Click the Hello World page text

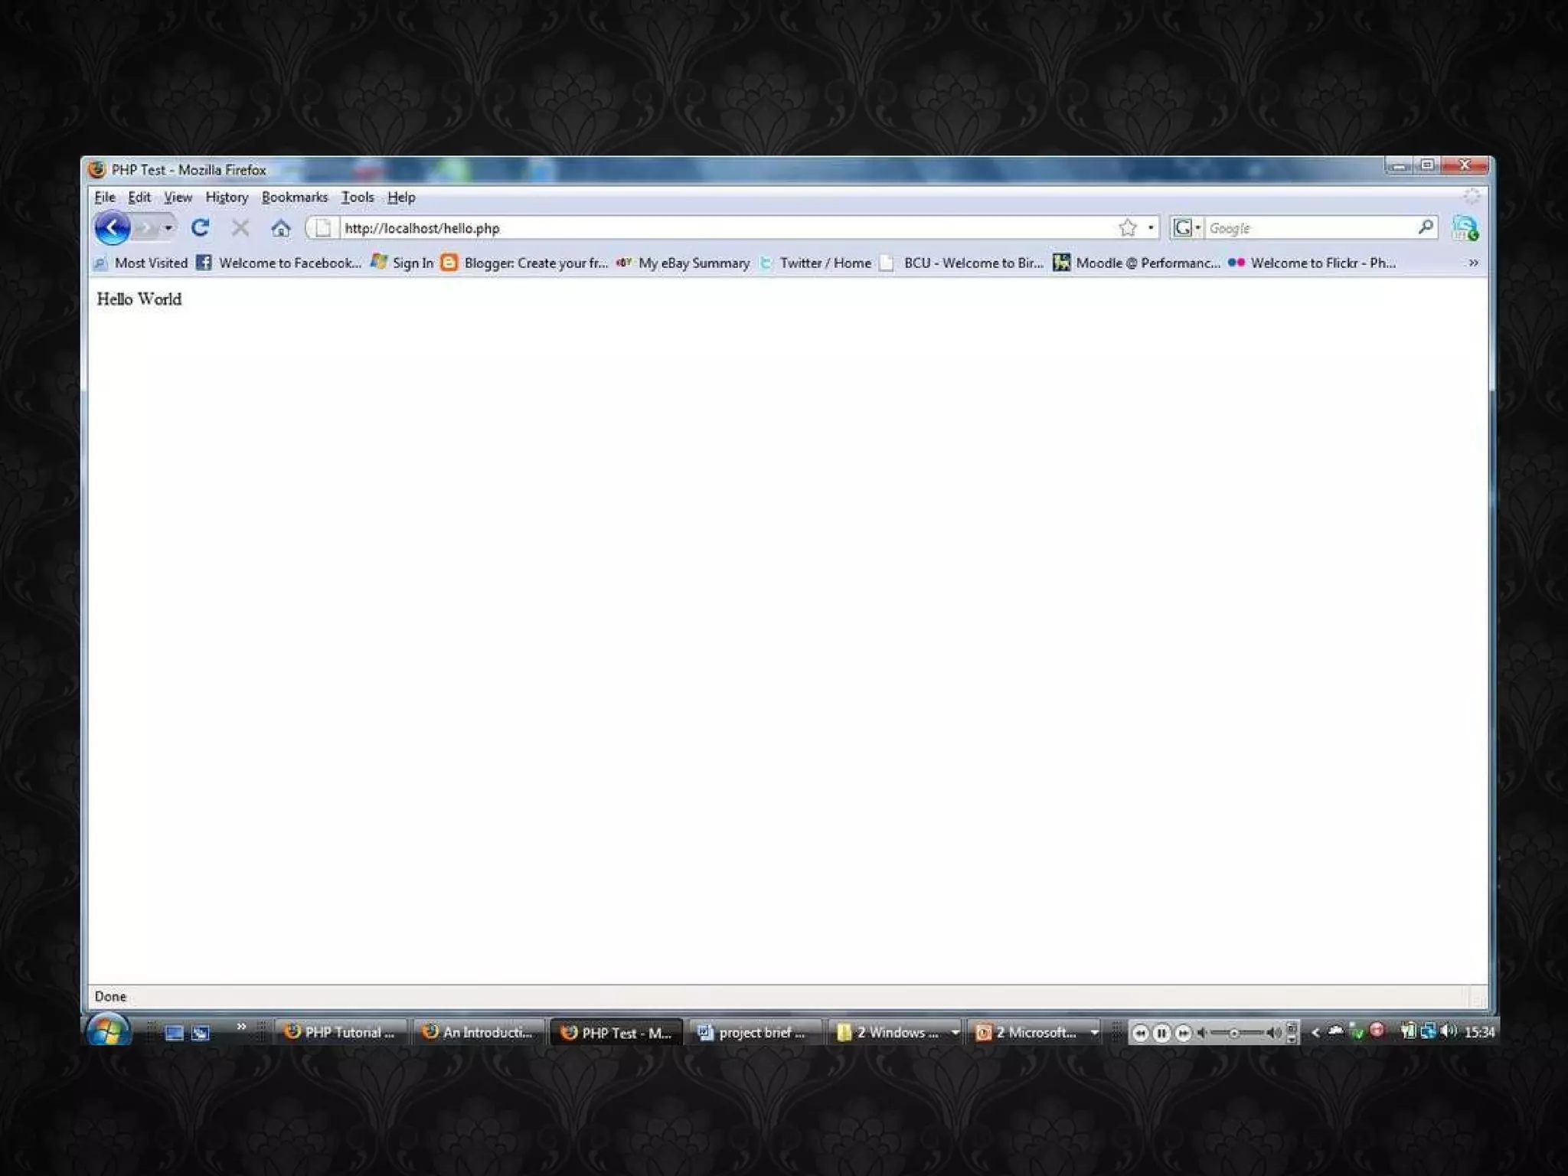[139, 299]
